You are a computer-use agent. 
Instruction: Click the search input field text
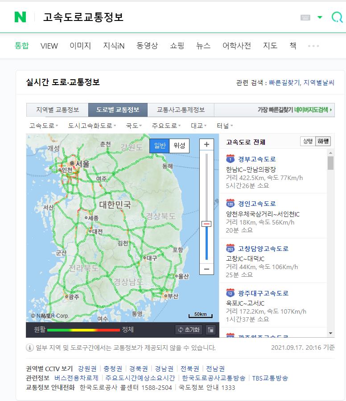tap(83, 17)
